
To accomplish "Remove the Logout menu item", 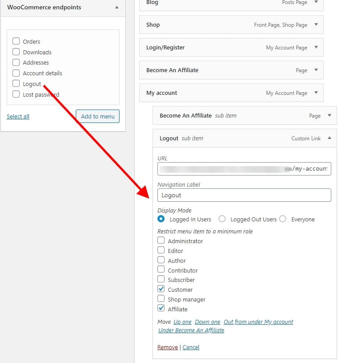I will coord(168,347).
